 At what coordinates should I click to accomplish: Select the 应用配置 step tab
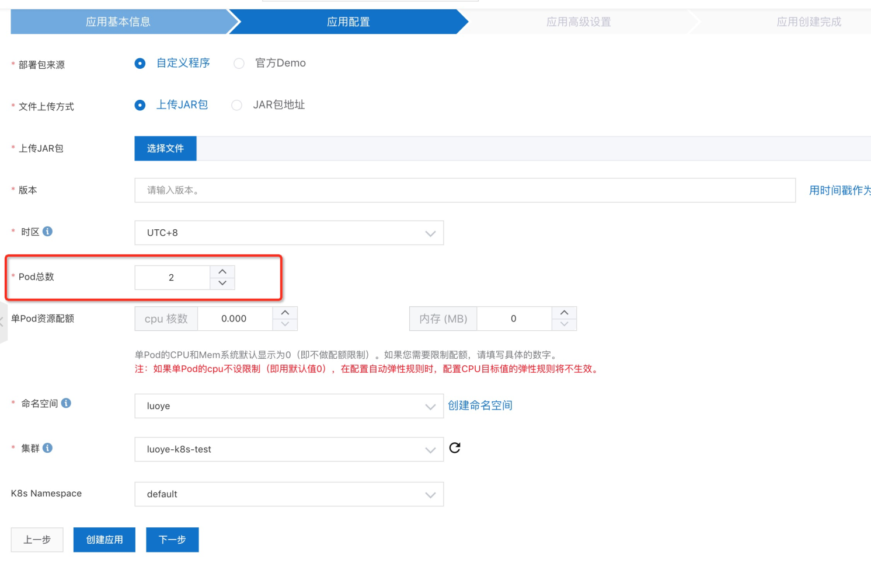pyautogui.click(x=349, y=22)
